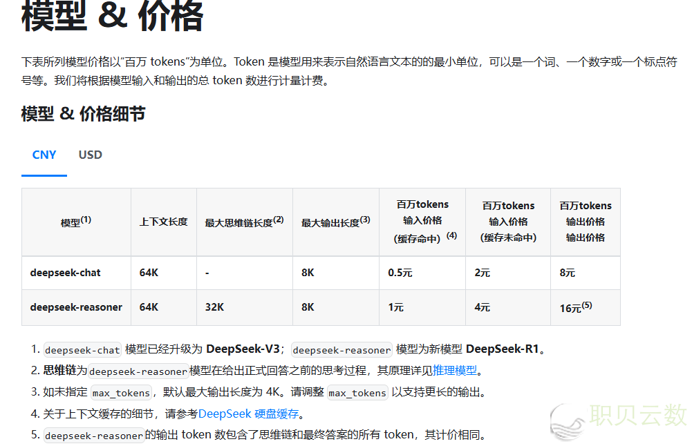Screen dimensions: 692x446
Task: Click the 8K output cell for deepseek-chat
Action: coord(336,273)
